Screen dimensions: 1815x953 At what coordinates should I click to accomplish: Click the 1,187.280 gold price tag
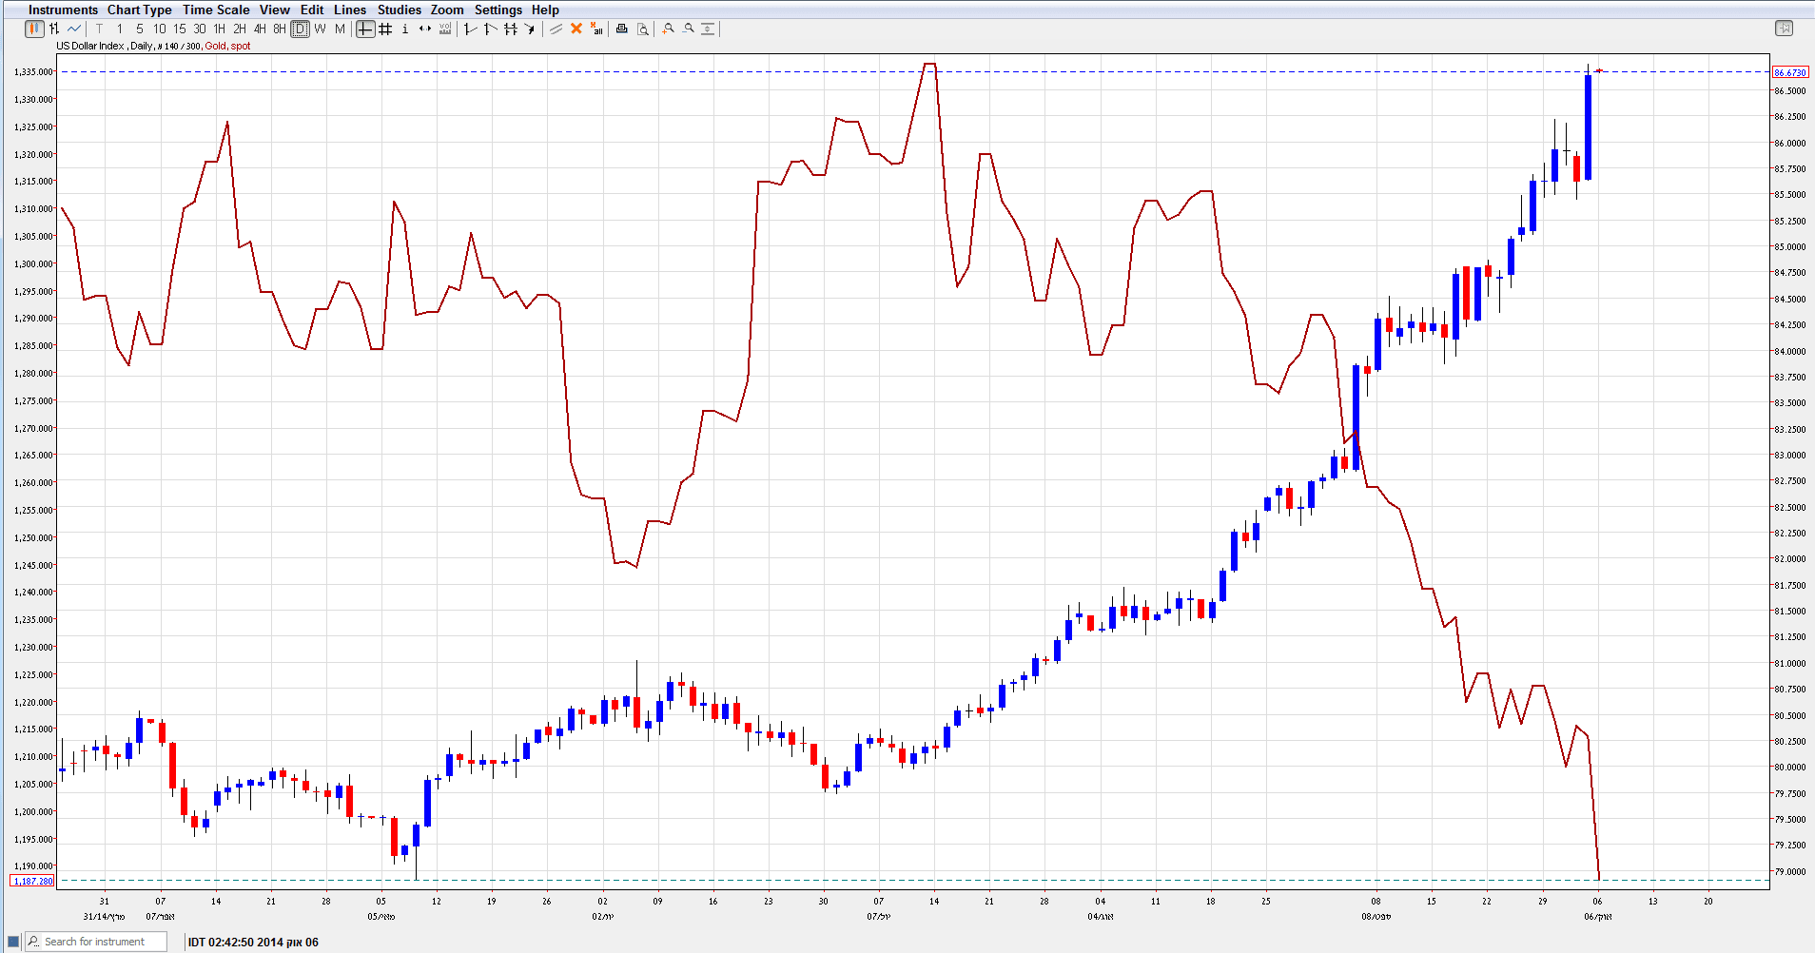[32, 881]
